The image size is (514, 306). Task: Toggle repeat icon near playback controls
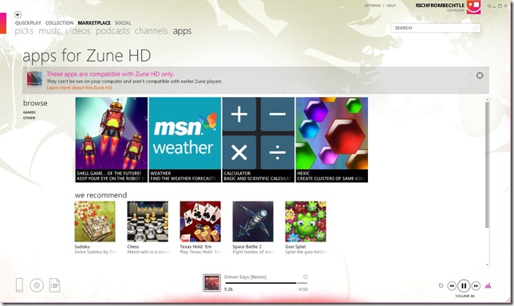click(441, 285)
